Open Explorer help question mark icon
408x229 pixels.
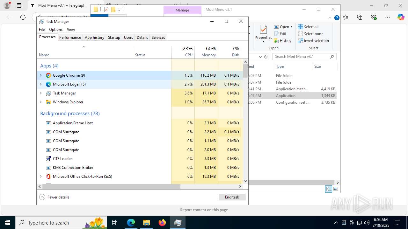[x=337, y=18]
